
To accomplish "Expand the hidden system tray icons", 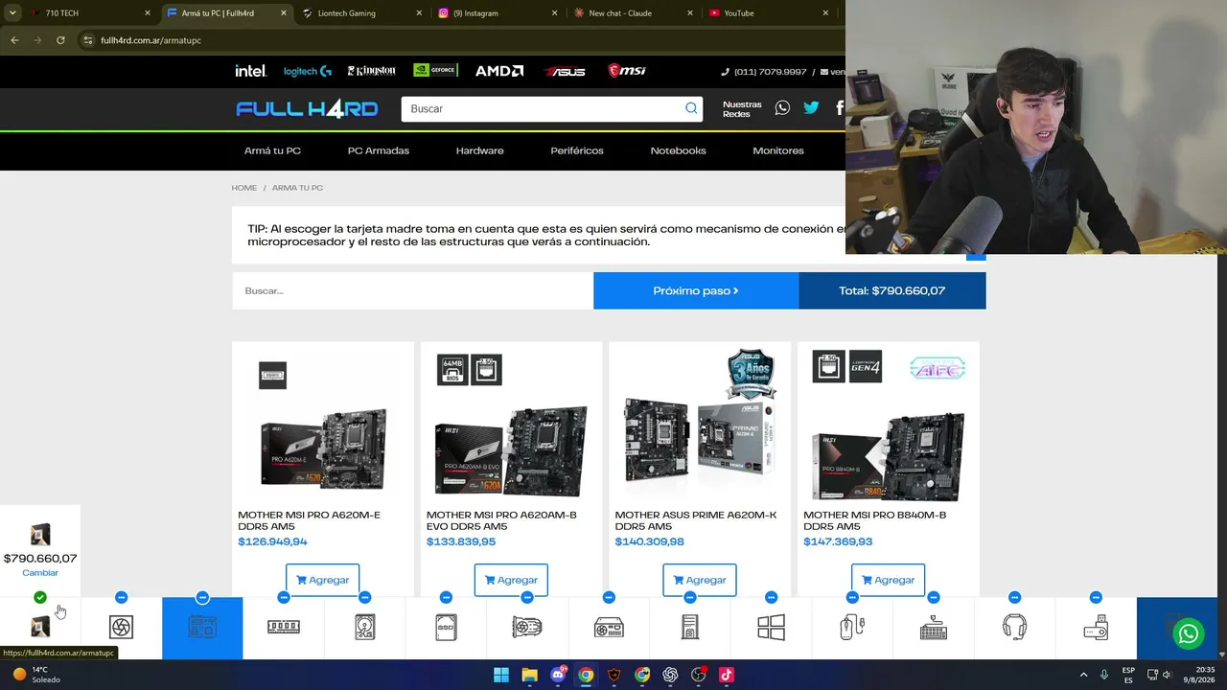I will point(1083,675).
